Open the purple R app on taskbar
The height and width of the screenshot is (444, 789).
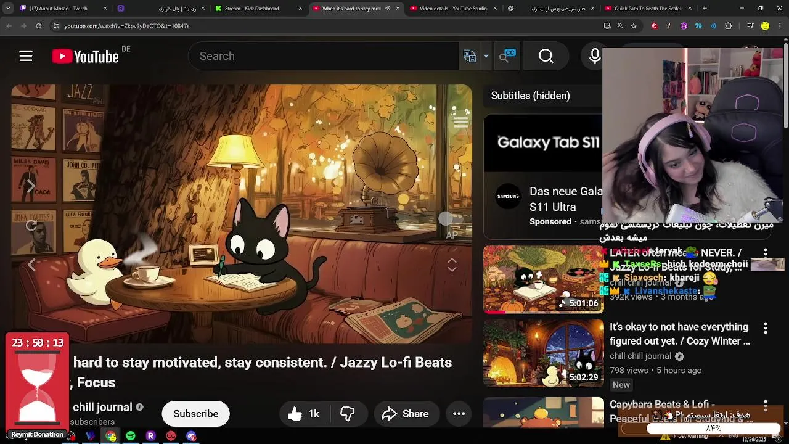(150, 436)
